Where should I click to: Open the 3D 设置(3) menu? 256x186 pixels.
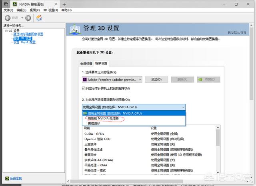tap(51, 10)
